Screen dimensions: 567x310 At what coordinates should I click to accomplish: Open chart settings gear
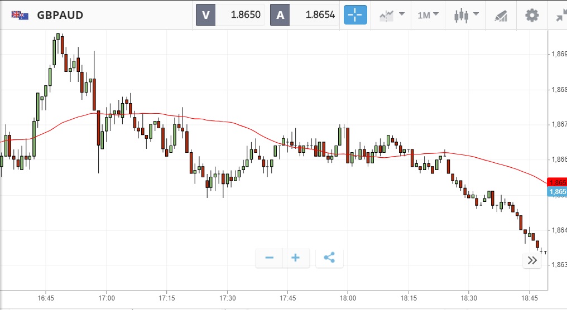pyautogui.click(x=532, y=15)
